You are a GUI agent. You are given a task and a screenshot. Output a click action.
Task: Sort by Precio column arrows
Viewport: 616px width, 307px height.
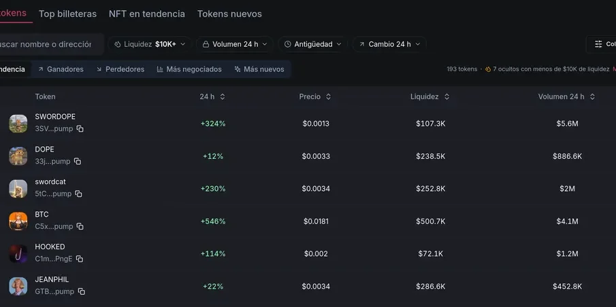tap(328, 96)
